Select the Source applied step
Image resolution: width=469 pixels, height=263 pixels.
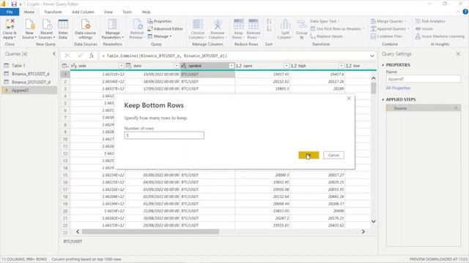pyautogui.click(x=424, y=108)
